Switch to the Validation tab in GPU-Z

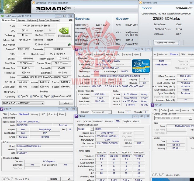tap(32, 20)
